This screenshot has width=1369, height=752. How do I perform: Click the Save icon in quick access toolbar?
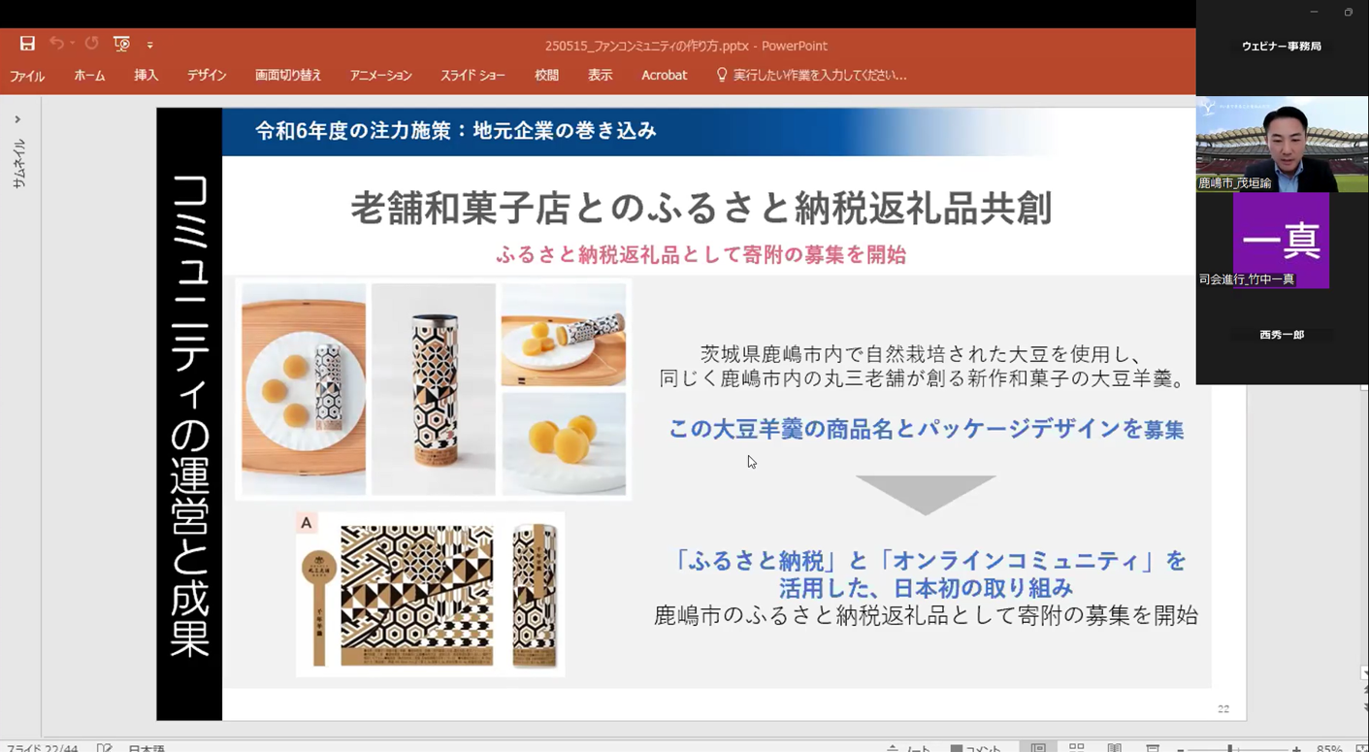27,44
